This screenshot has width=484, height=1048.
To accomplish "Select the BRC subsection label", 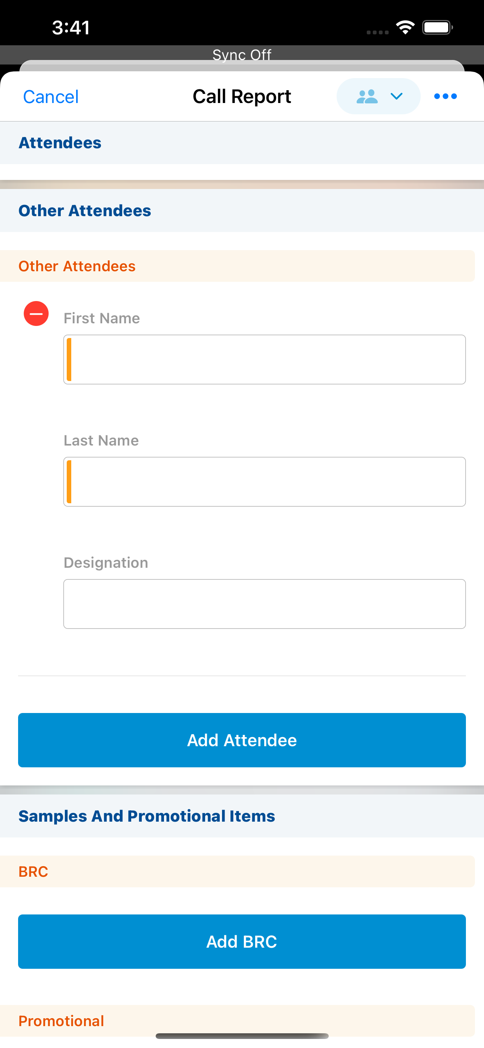I will point(33,871).
